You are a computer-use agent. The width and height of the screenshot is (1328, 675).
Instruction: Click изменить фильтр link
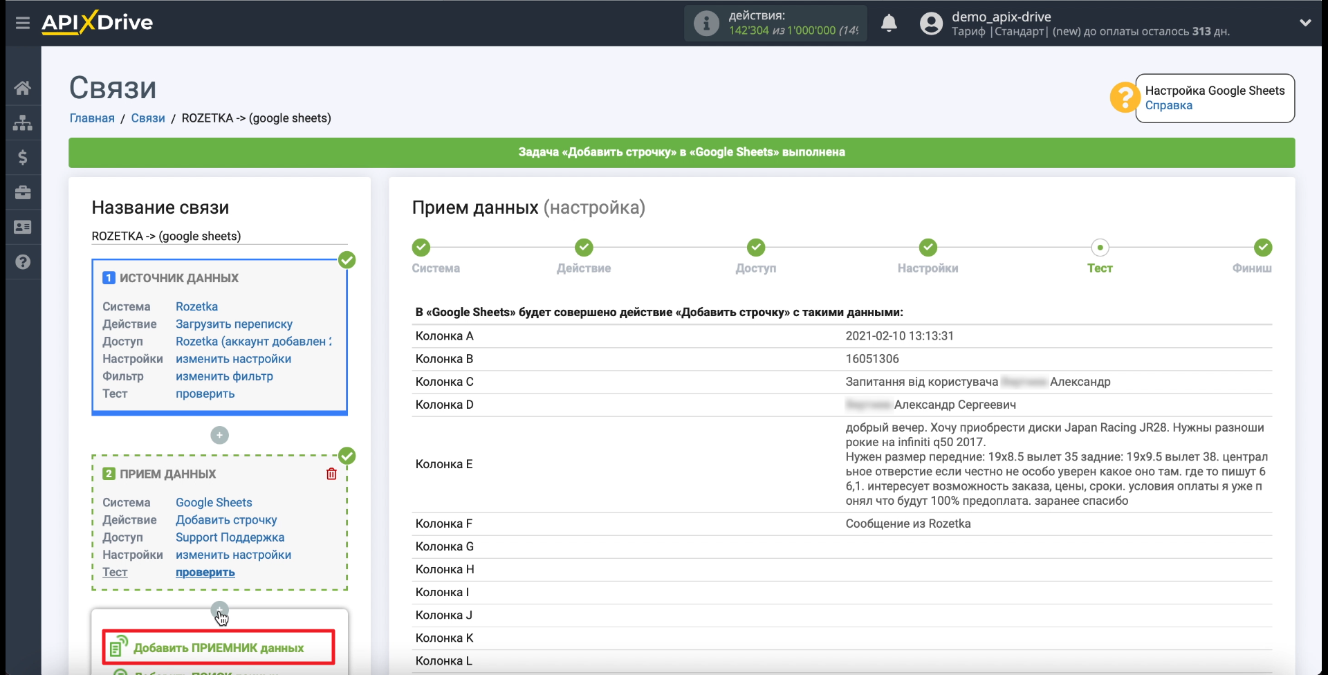click(224, 376)
